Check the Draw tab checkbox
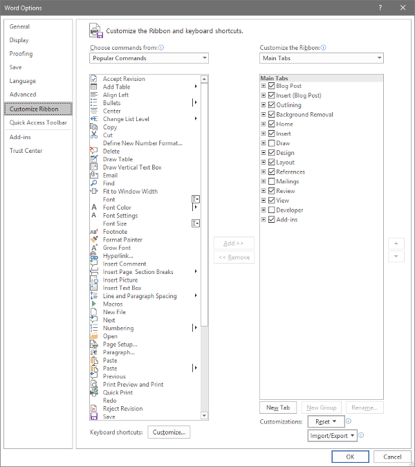Image resolution: width=415 pixels, height=467 pixels. 271,143
